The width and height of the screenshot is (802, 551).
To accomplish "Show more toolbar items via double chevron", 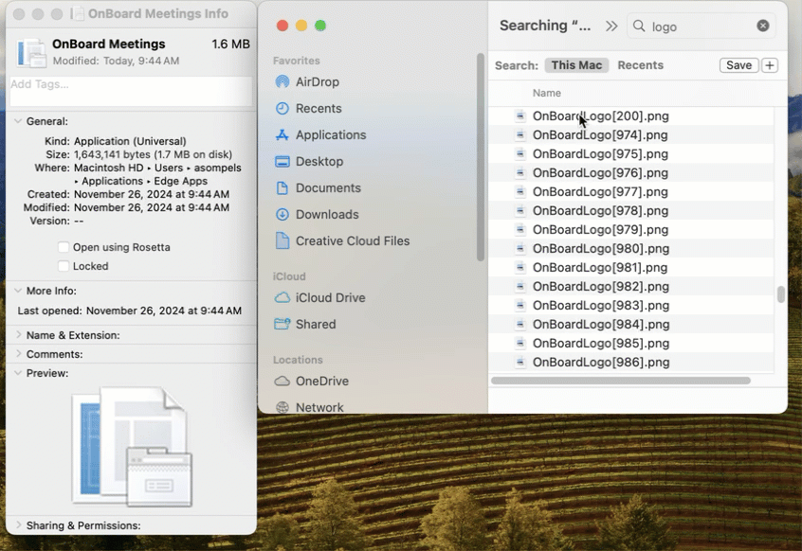I will (611, 27).
